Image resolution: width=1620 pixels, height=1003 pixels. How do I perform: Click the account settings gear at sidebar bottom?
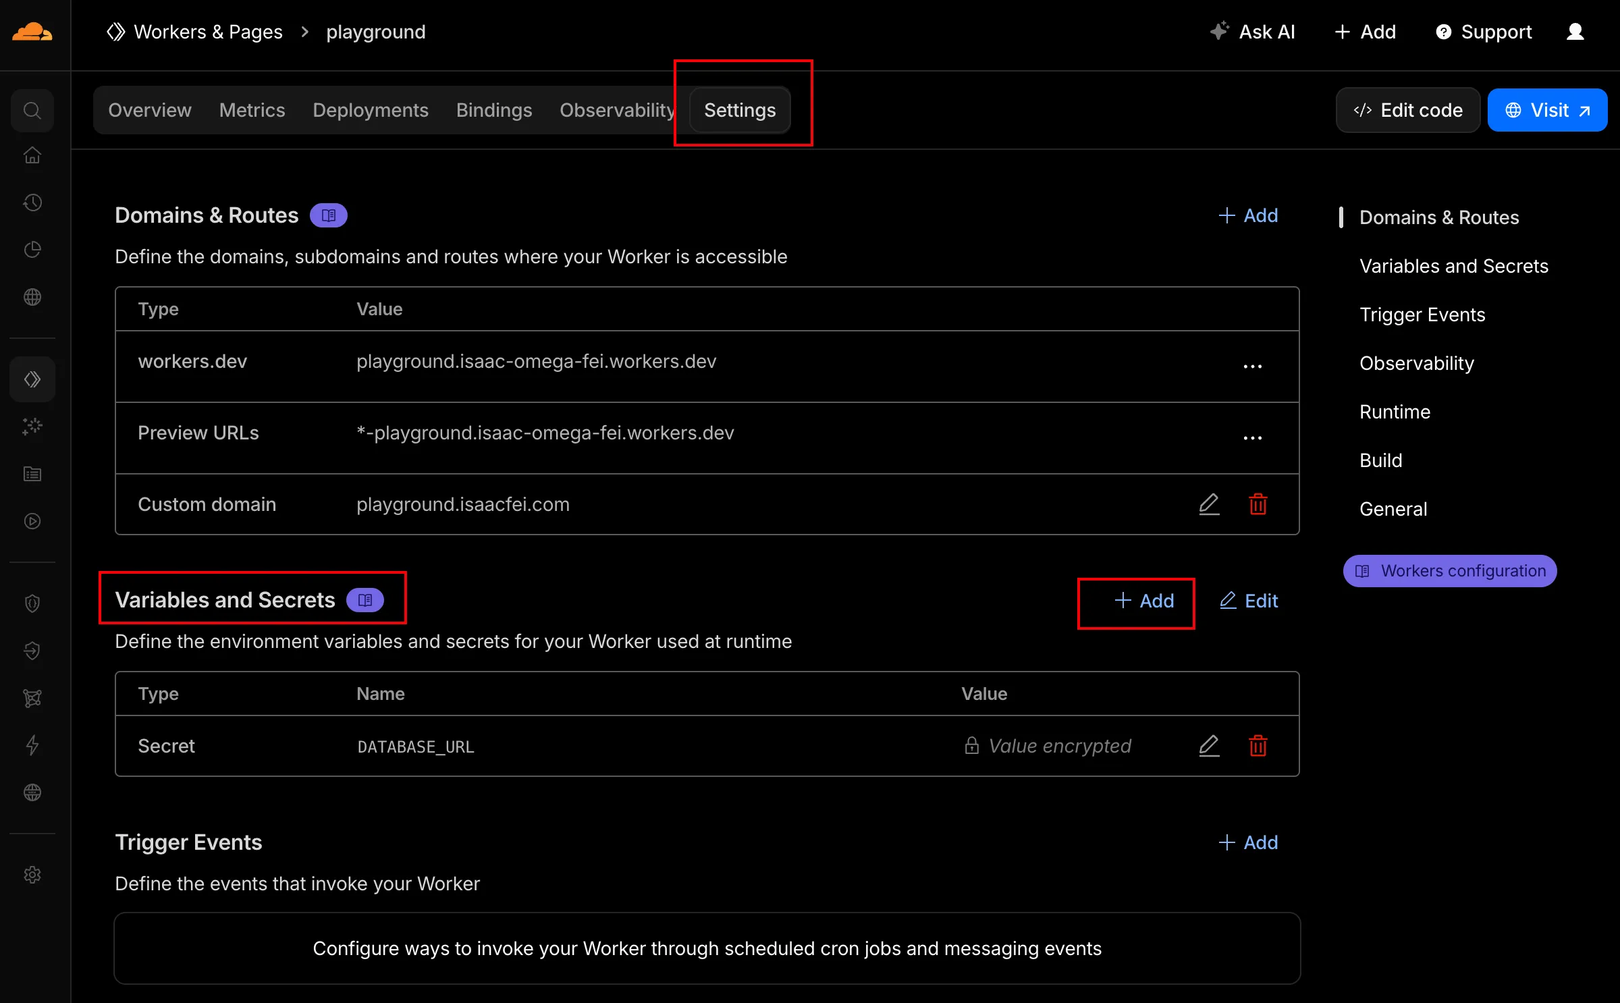(32, 875)
